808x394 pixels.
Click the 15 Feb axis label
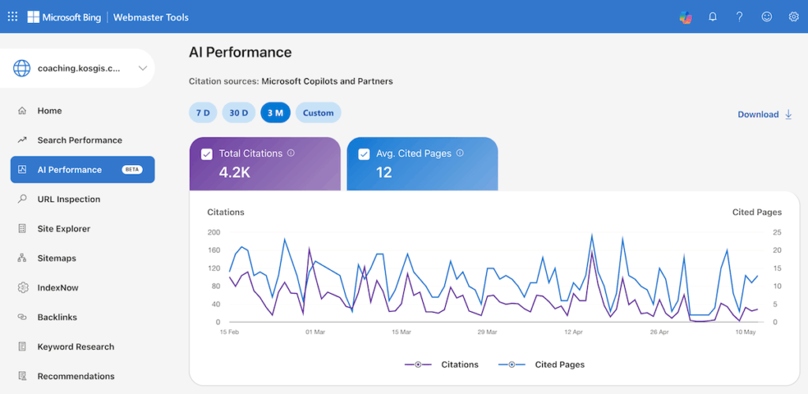[x=230, y=332]
